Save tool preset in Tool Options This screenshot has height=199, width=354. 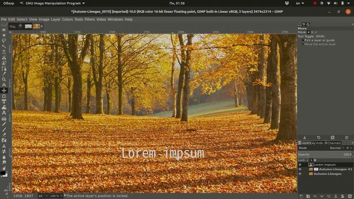305,138
